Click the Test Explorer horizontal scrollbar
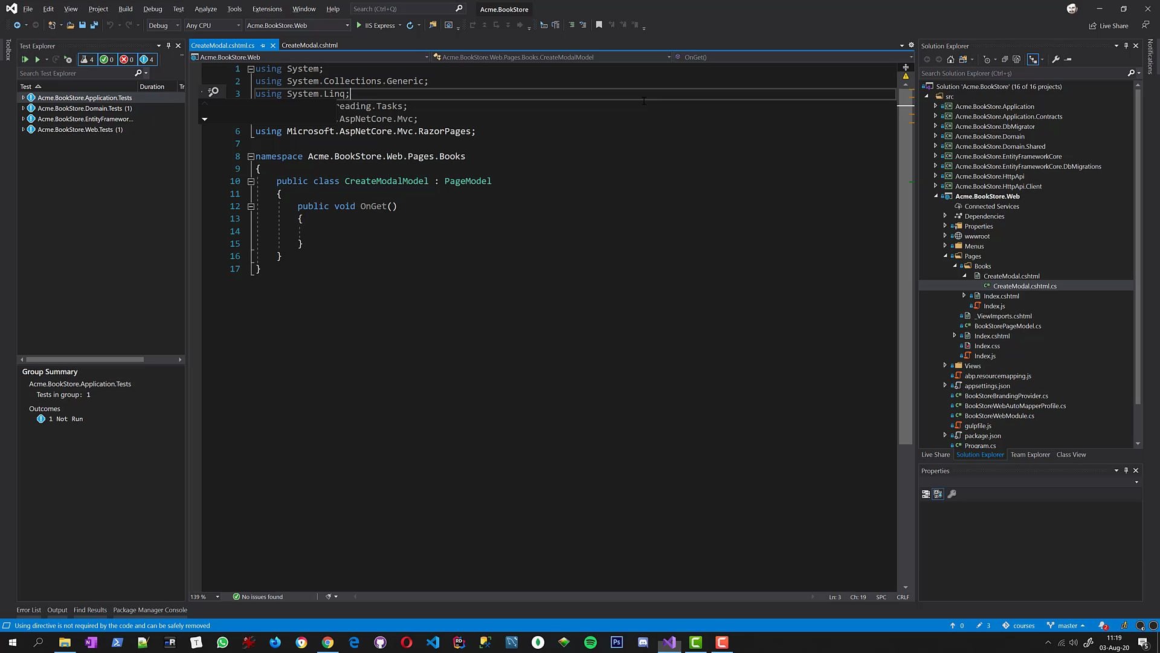 tap(85, 359)
